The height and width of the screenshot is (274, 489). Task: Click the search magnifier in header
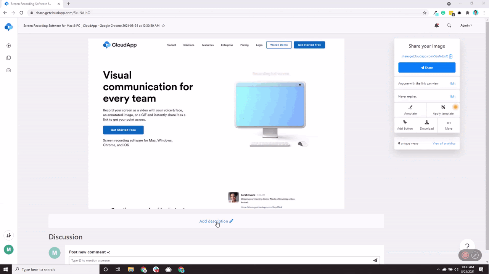449,25
